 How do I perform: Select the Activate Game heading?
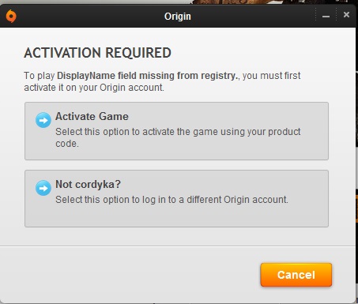click(92, 116)
